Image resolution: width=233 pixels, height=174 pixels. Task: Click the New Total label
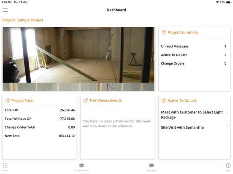[13, 136]
